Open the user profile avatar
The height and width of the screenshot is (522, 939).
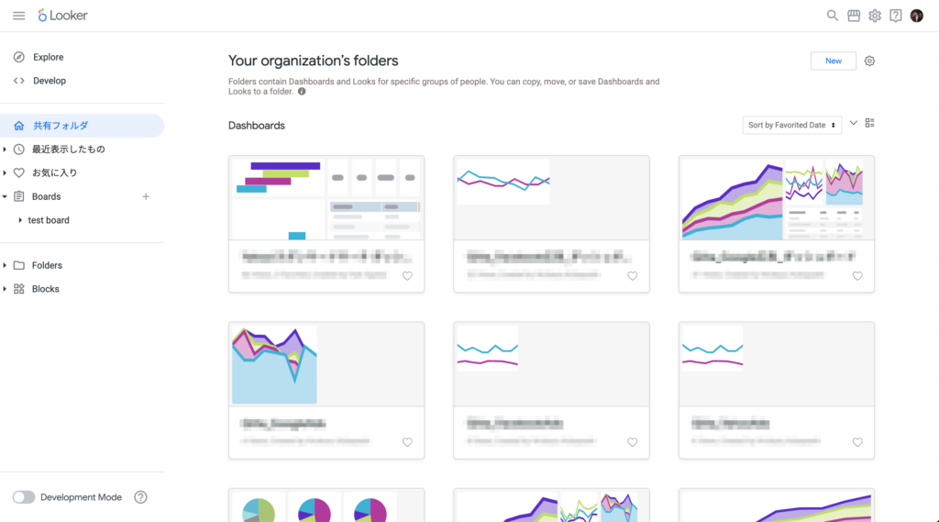917,16
